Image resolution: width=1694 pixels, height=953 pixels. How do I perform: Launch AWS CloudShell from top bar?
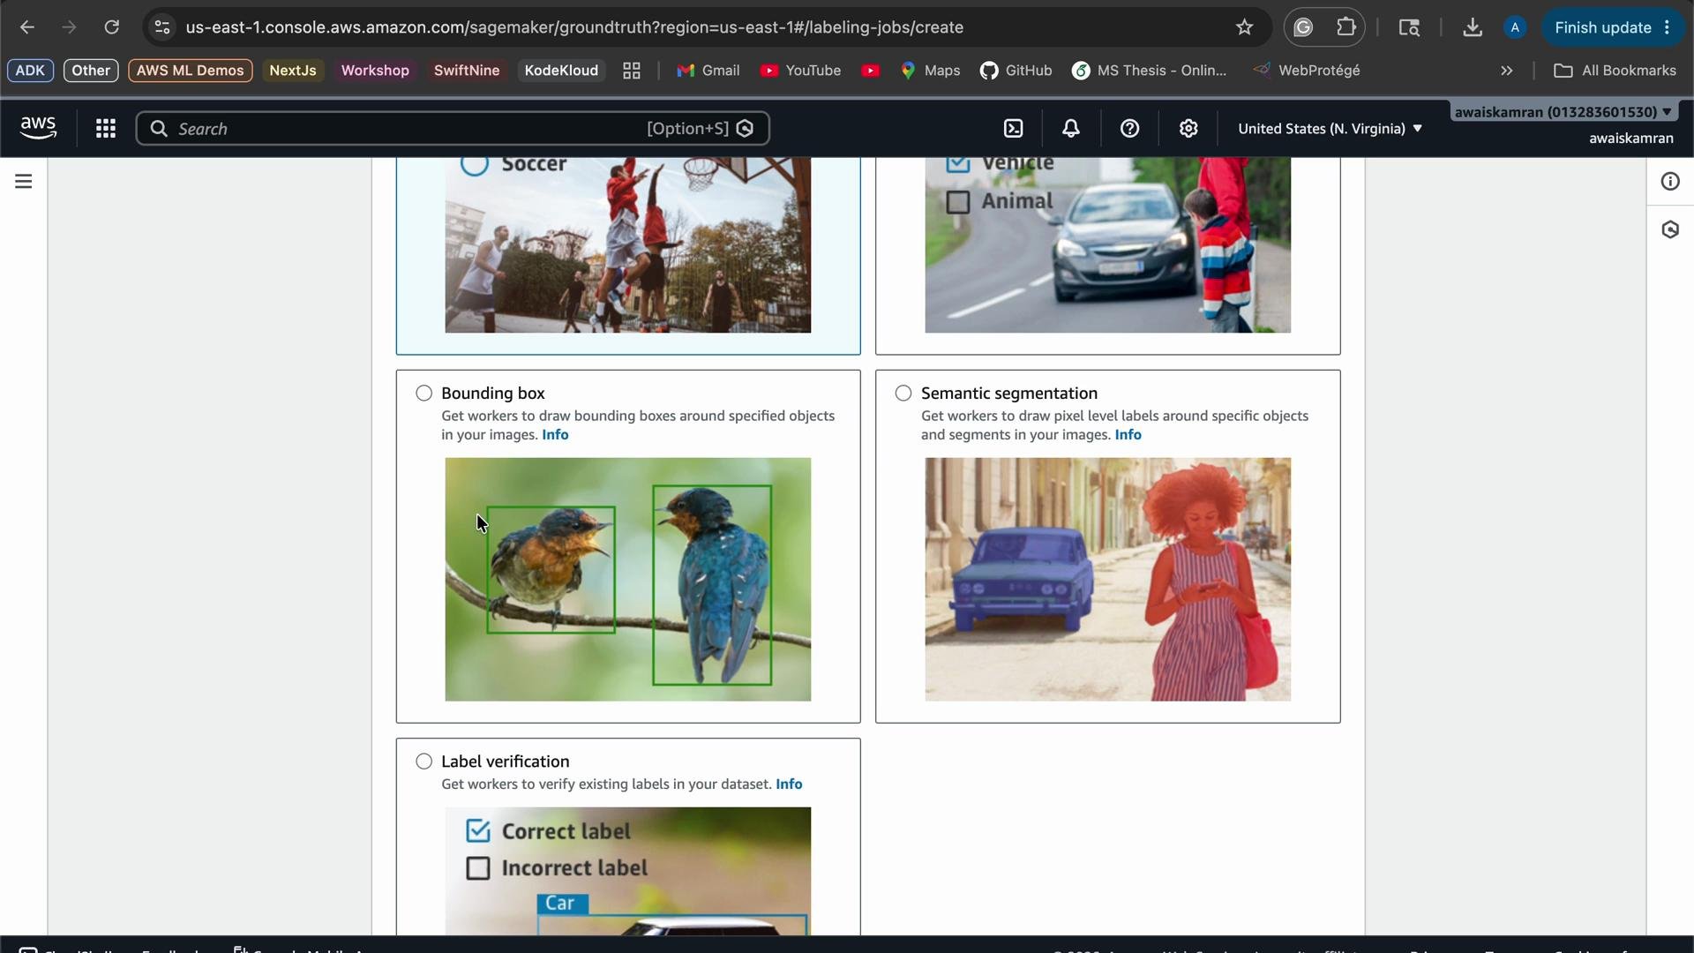pyautogui.click(x=1014, y=129)
